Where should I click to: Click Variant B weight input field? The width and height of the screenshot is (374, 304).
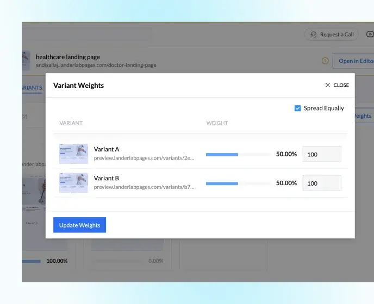tap(321, 183)
